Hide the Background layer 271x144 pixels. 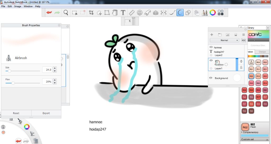(211, 78)
